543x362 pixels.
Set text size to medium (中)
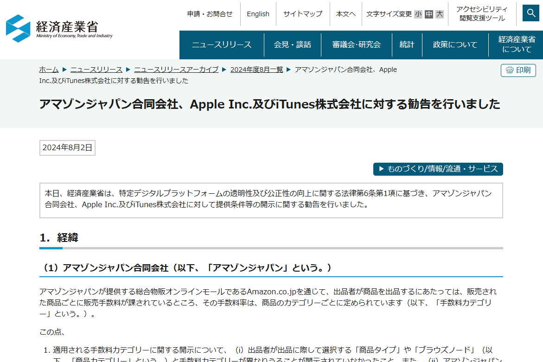(x=429, y=14)
